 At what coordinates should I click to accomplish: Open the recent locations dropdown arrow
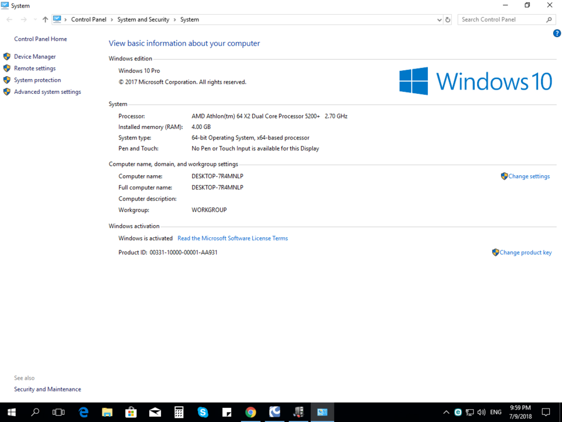click(35, 20)
